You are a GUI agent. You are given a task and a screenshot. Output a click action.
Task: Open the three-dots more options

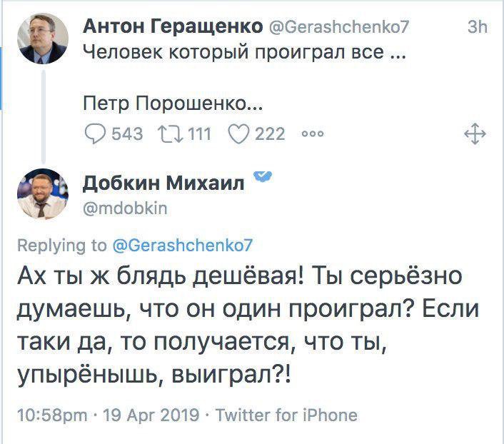pyautogui.click(x=314, y=133)
